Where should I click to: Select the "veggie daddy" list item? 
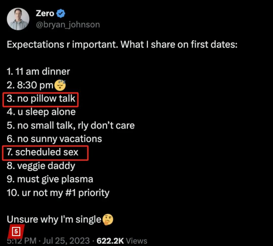coord(41,166)
